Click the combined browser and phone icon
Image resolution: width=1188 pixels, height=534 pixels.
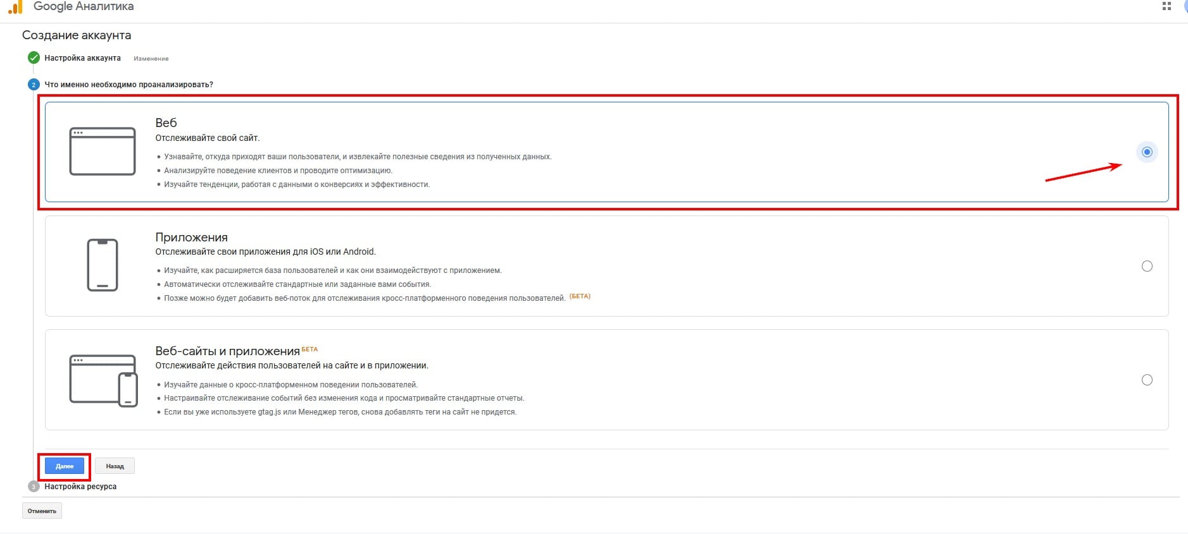click(103, 380)
